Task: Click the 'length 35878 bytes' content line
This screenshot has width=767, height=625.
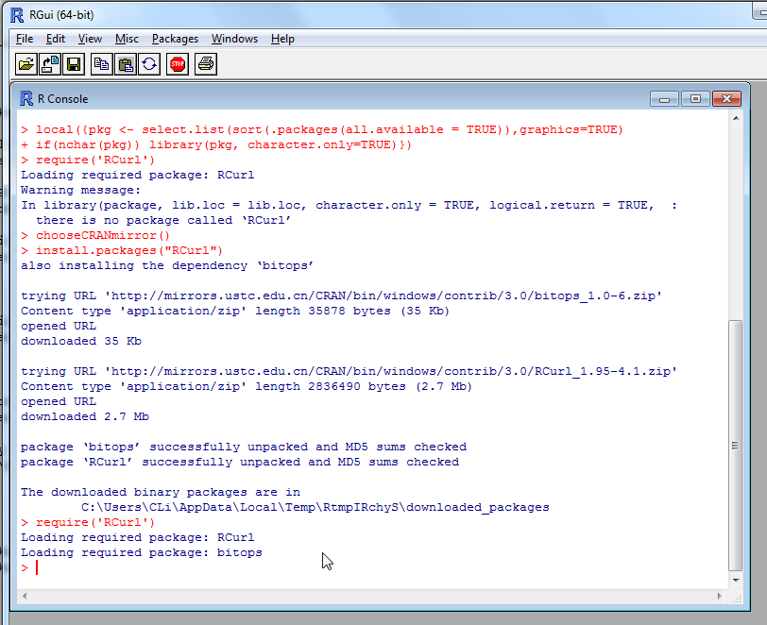Action: (x=235, y=311)
